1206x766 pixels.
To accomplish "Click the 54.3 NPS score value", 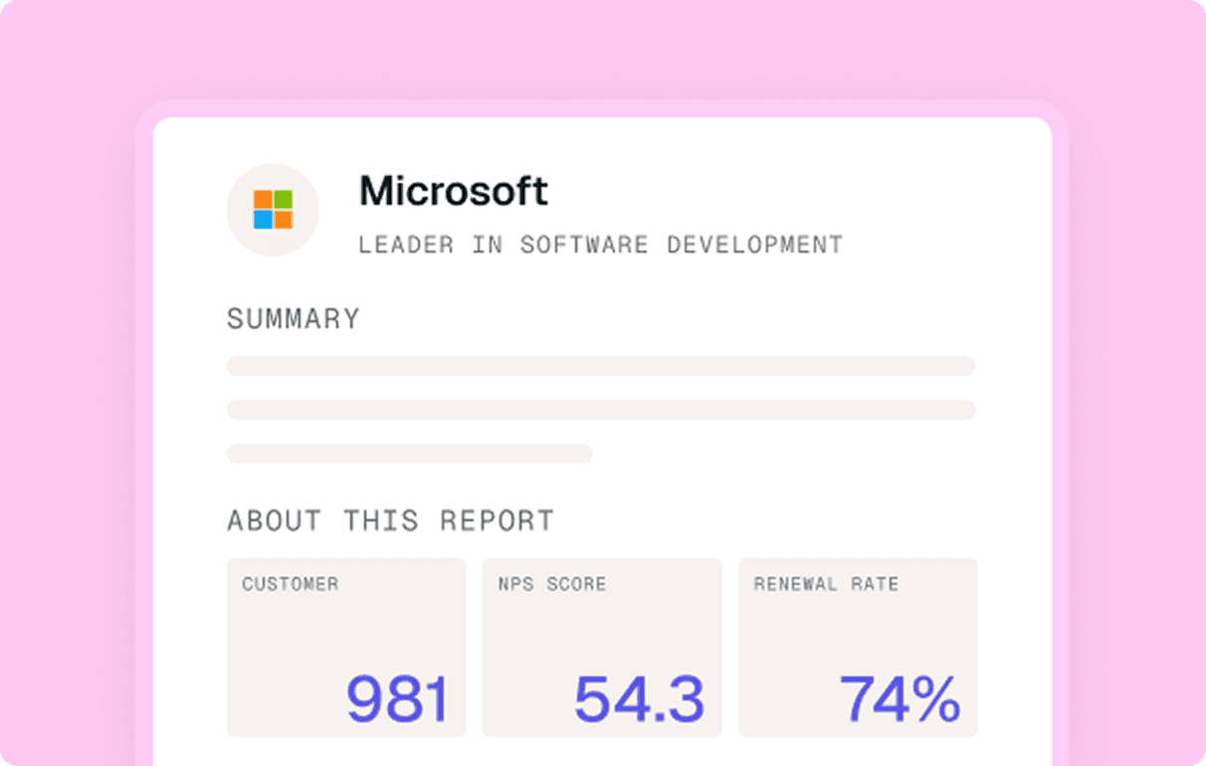I will click(x=640, y=699).
